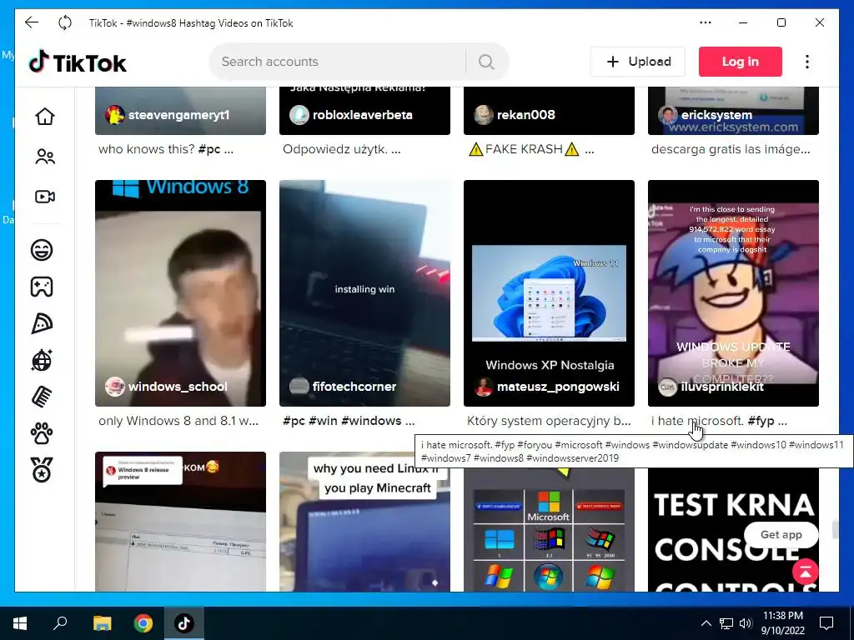Open the volume speaker tray icon
This screenshot has width=854, height=640.
(746, 623)
